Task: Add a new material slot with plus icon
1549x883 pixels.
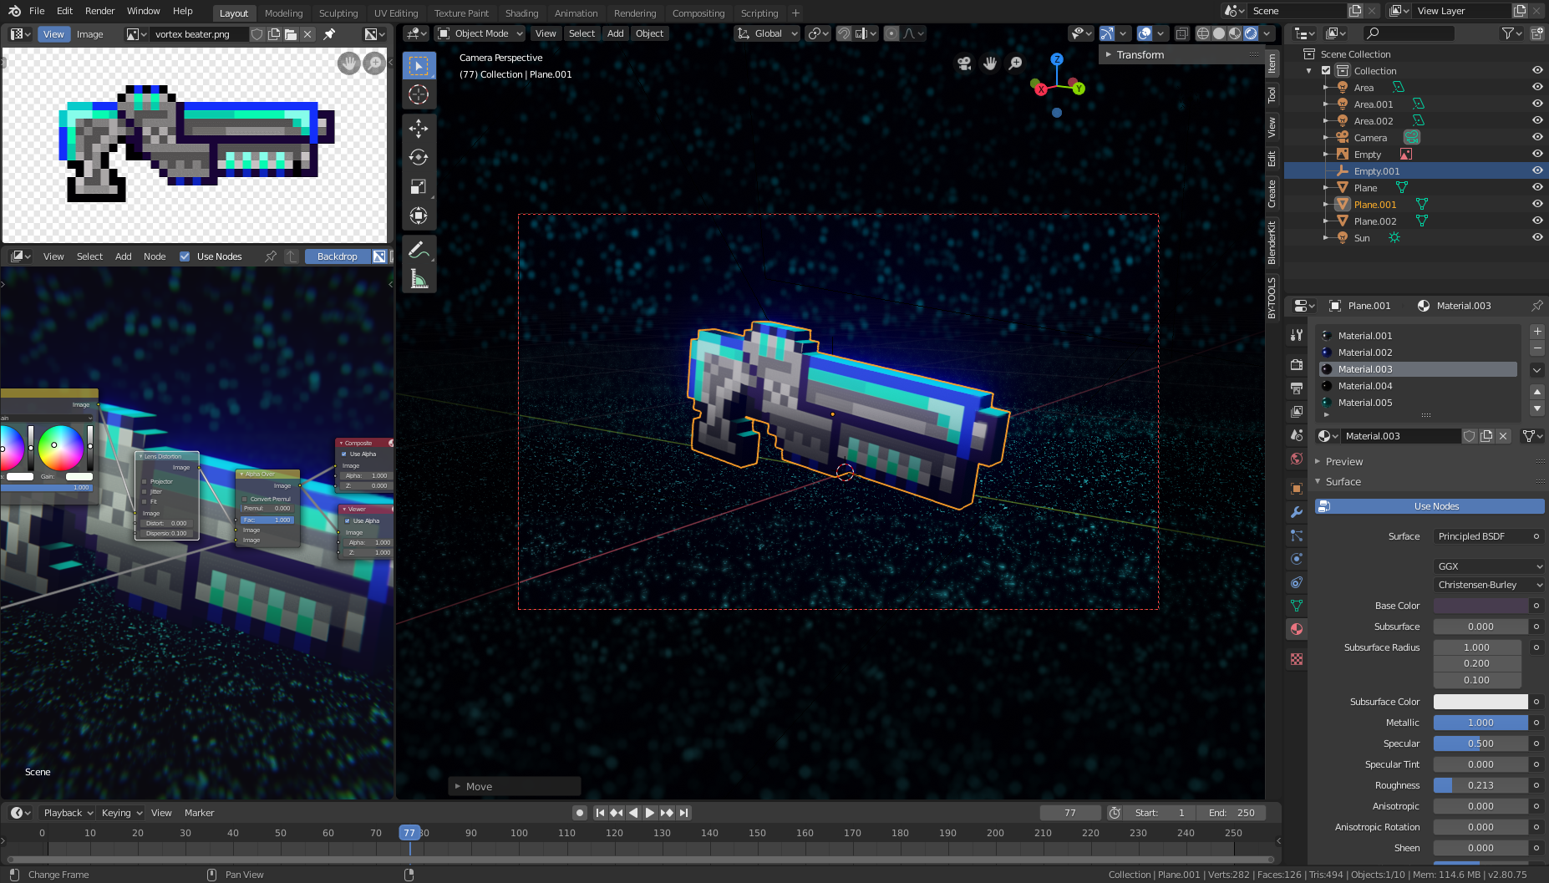Action: (x=1537, y=331)
